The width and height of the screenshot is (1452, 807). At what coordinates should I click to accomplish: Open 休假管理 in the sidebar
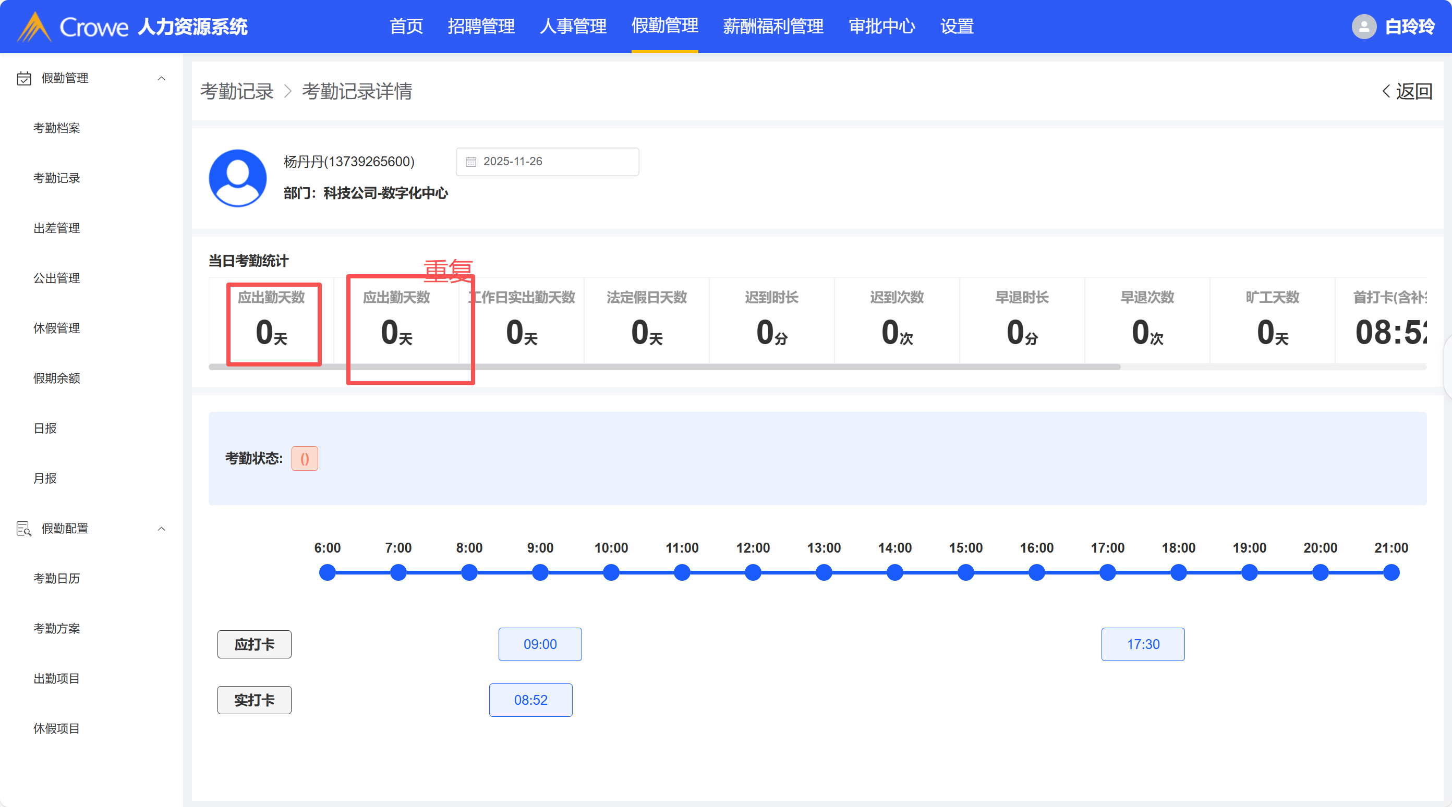point(56,328)
